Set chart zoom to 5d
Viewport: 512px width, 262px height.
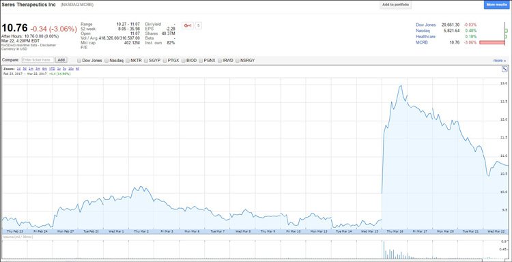click(x=25, y=69)
